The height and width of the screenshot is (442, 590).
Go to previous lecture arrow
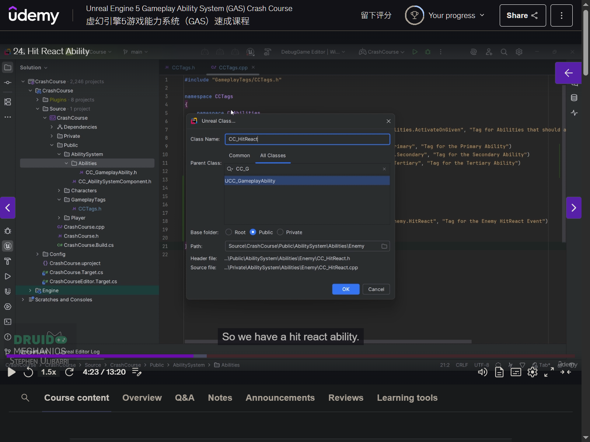pyautogui.click(x=8, y=208)
